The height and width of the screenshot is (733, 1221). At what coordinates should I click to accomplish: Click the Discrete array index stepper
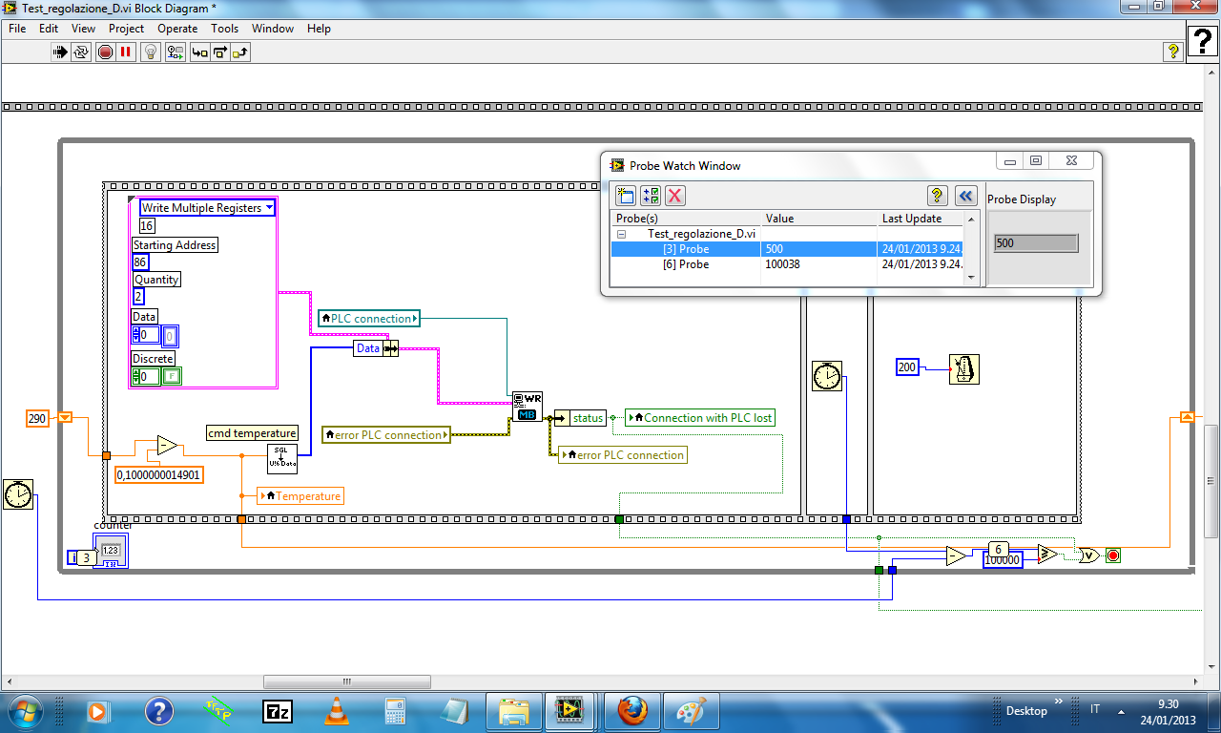[x=136, y=377]
